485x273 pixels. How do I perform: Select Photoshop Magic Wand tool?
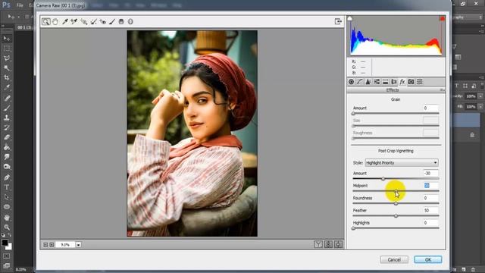point(7,67)
